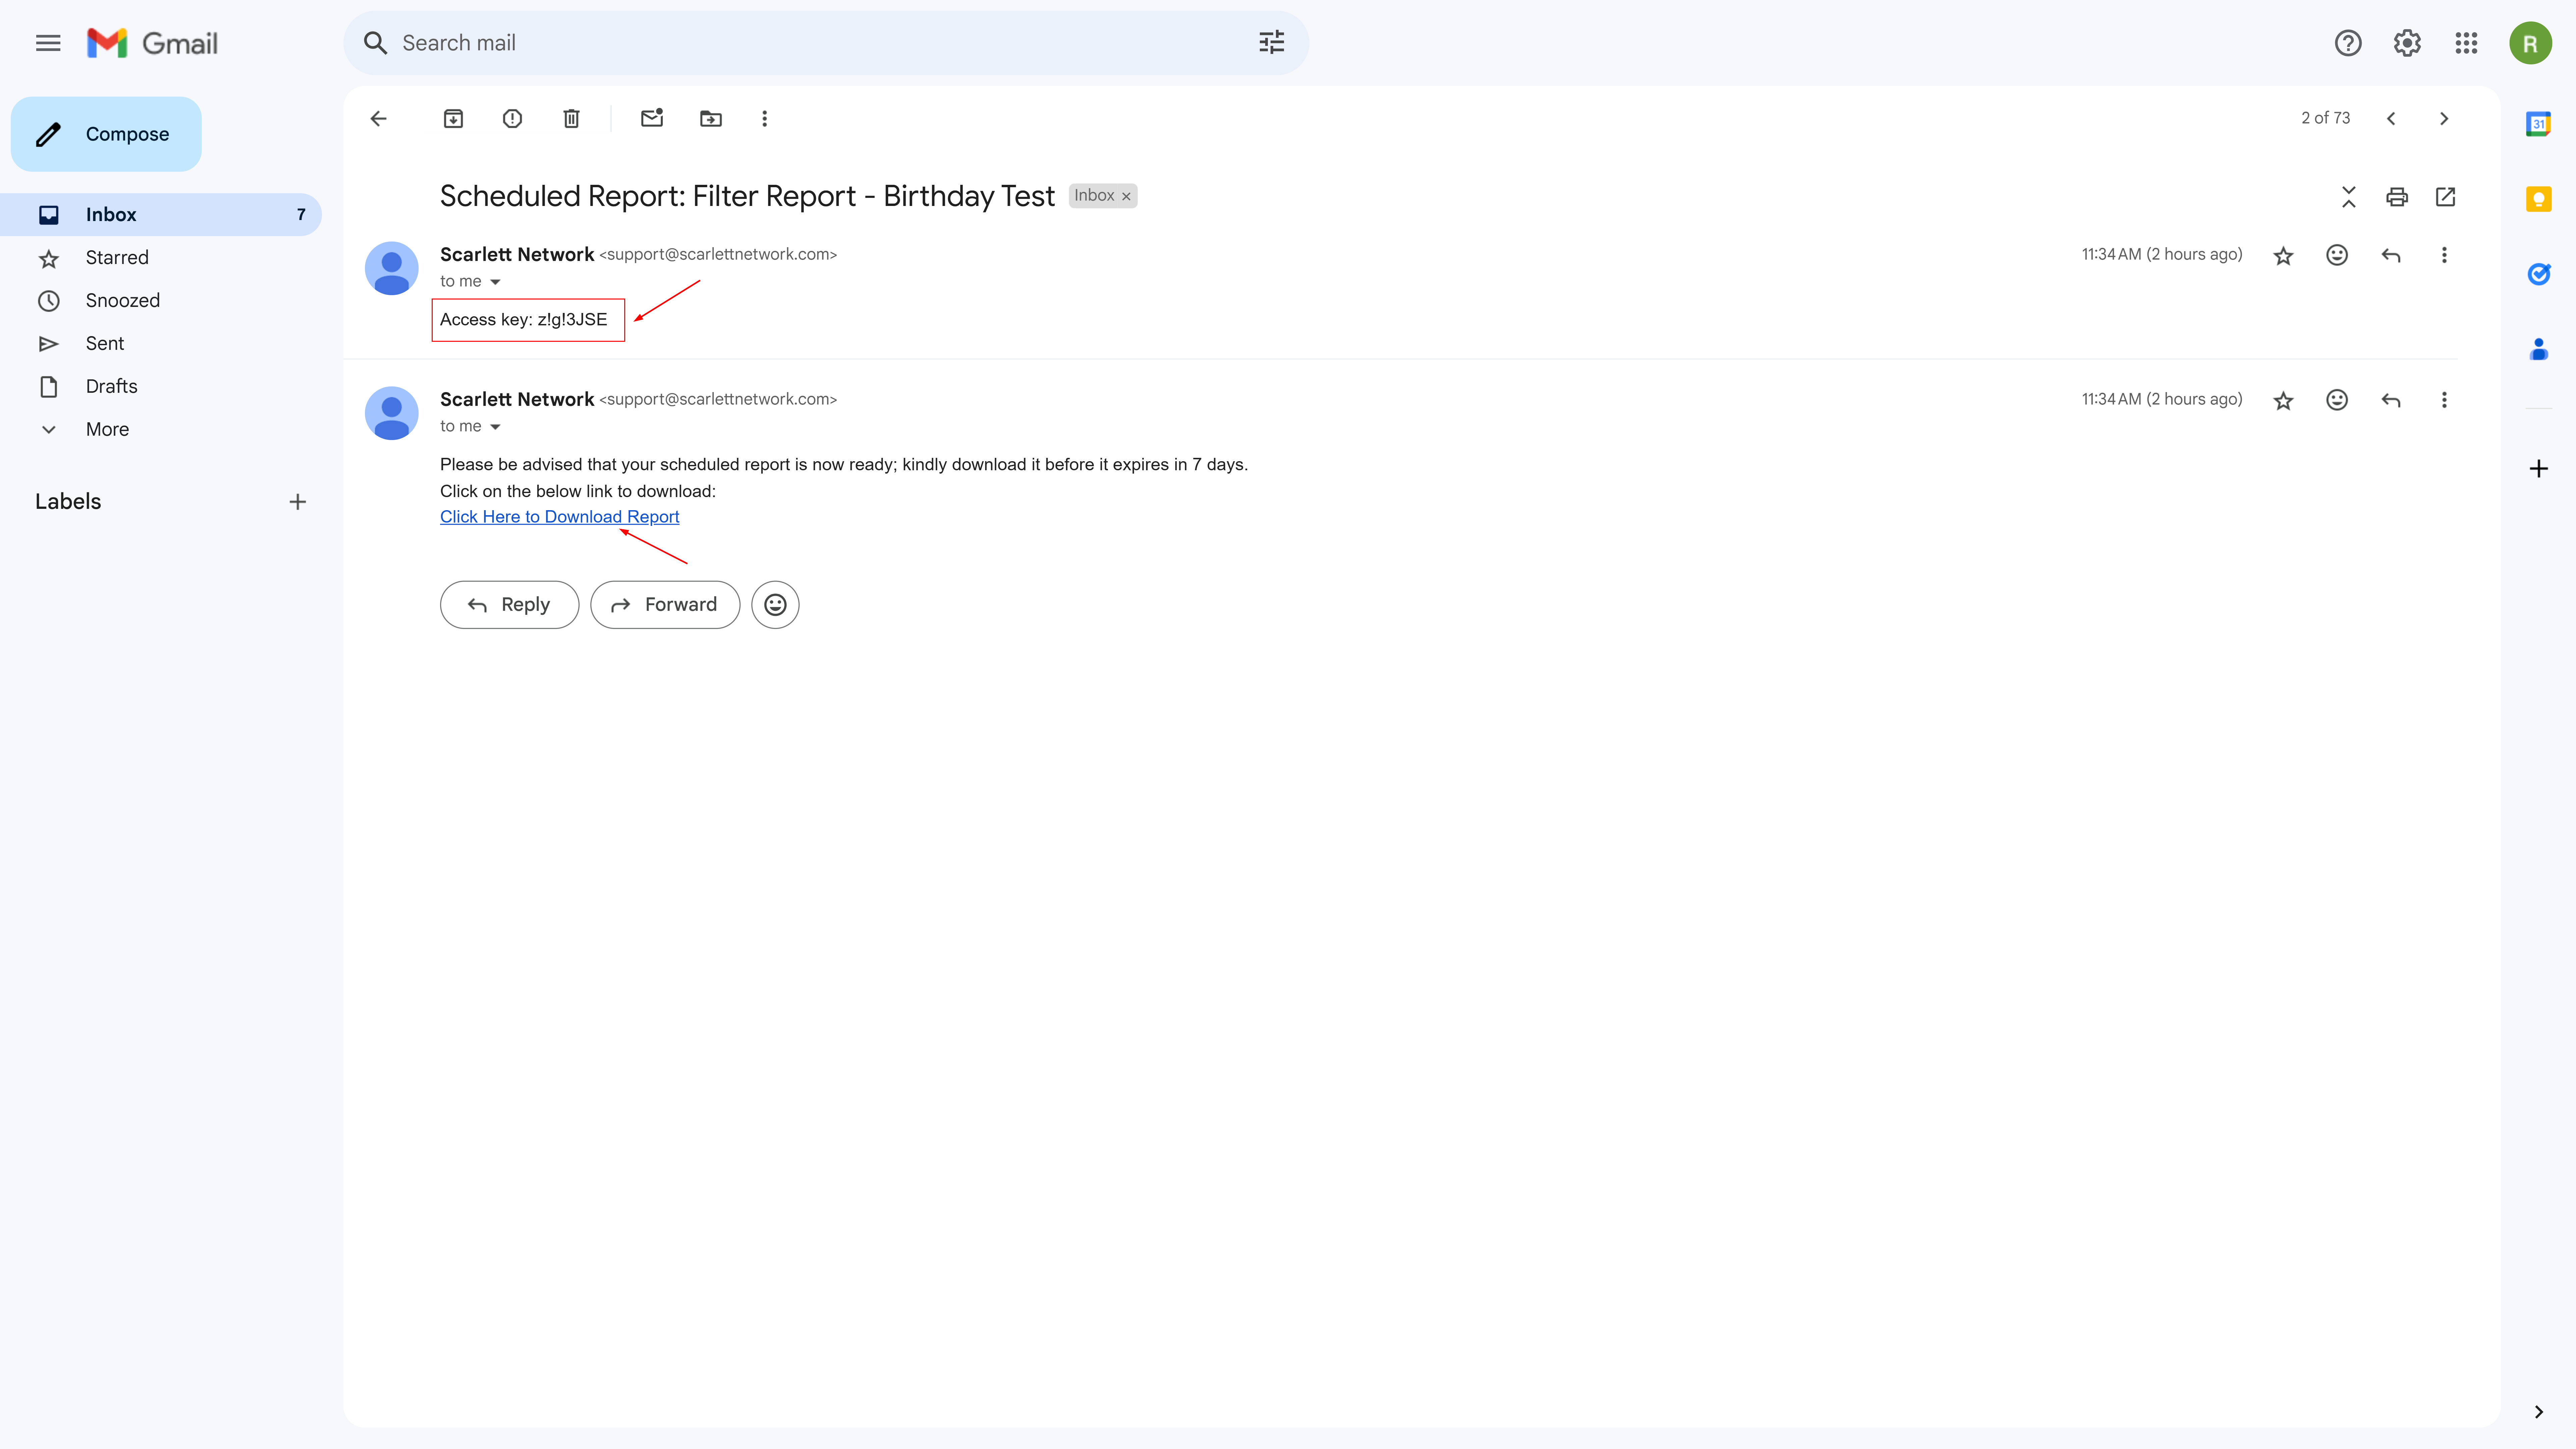Screen dimensions: 2576x1449
Task: Expand the More section in sidebar
Action: (107, 429)
